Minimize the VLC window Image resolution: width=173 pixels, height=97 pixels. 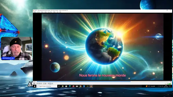coord(164,10)
